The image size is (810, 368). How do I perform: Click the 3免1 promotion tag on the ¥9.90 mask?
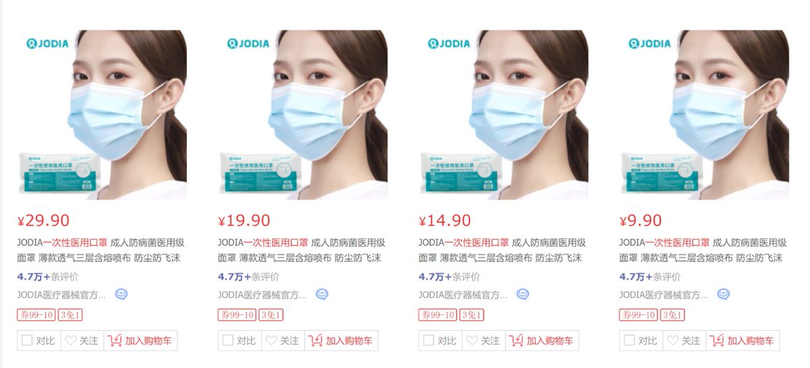coord(673,315)
